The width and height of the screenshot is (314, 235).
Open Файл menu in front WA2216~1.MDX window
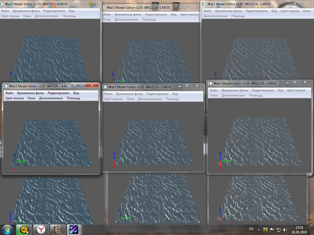click(x=214, y=90)
